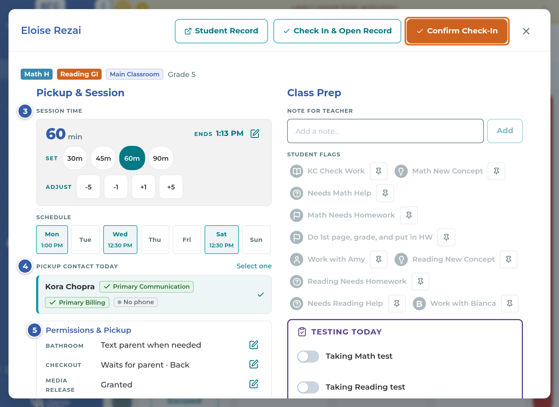
Task: Select Kora Chopra pickup contact card
Action: pyautogui.click(x=154, y=294)
